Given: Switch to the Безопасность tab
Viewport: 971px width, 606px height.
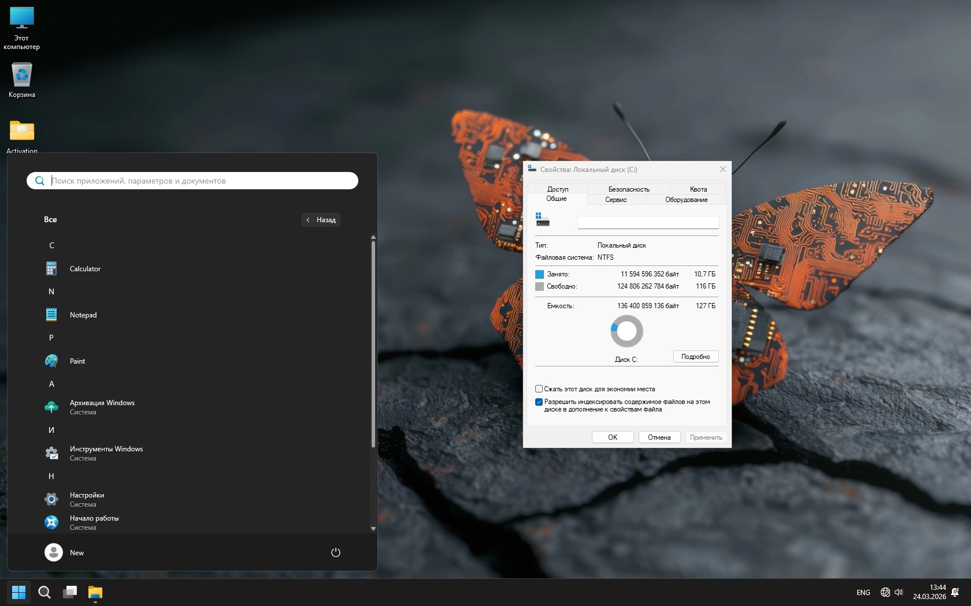Looking at the screenshot, I should (x=629, y=189).
